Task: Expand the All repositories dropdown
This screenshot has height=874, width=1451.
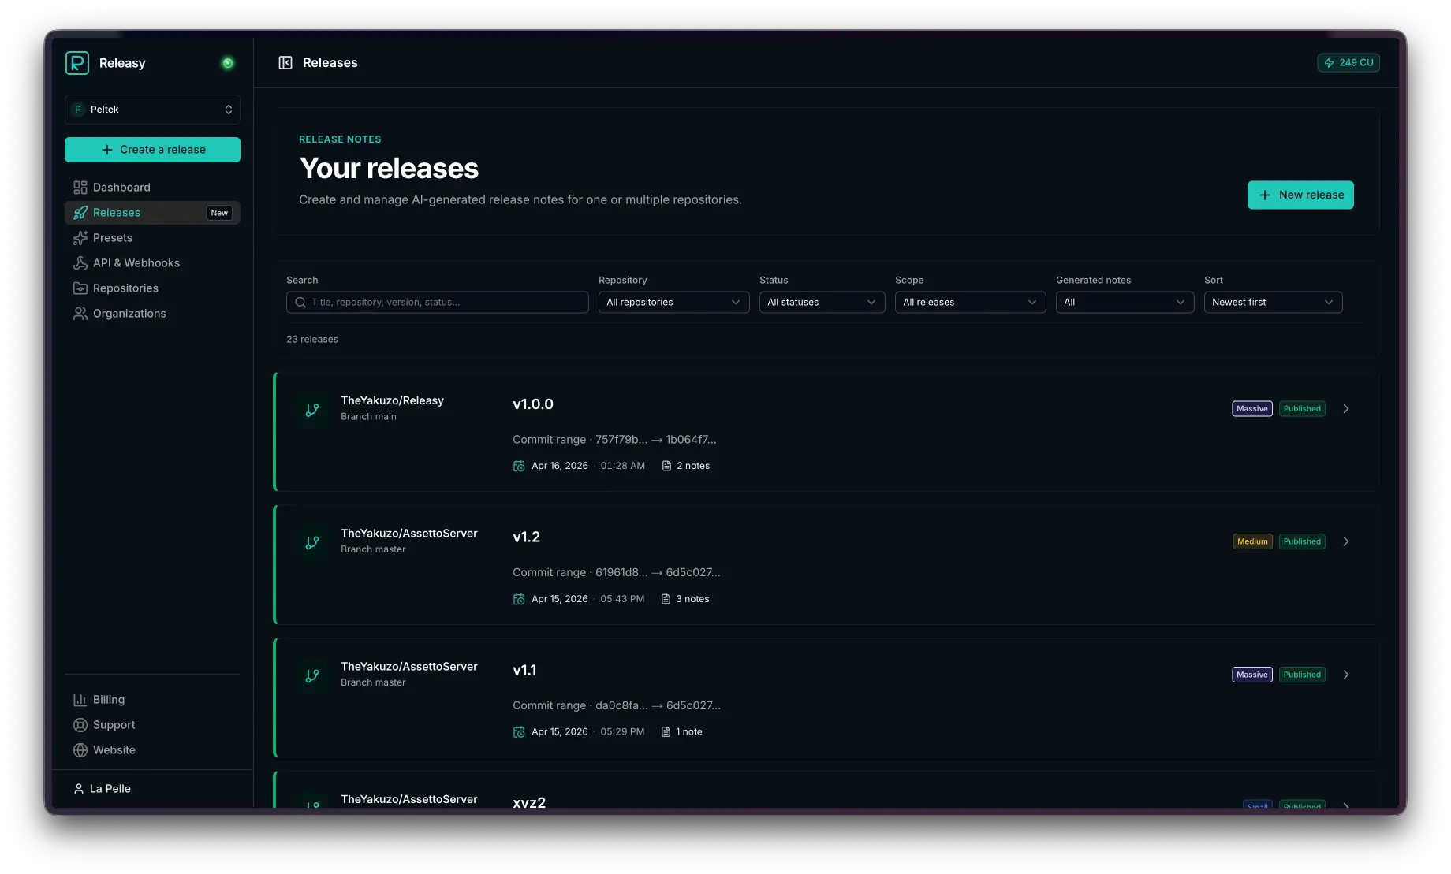Action: tap(673, 303)
